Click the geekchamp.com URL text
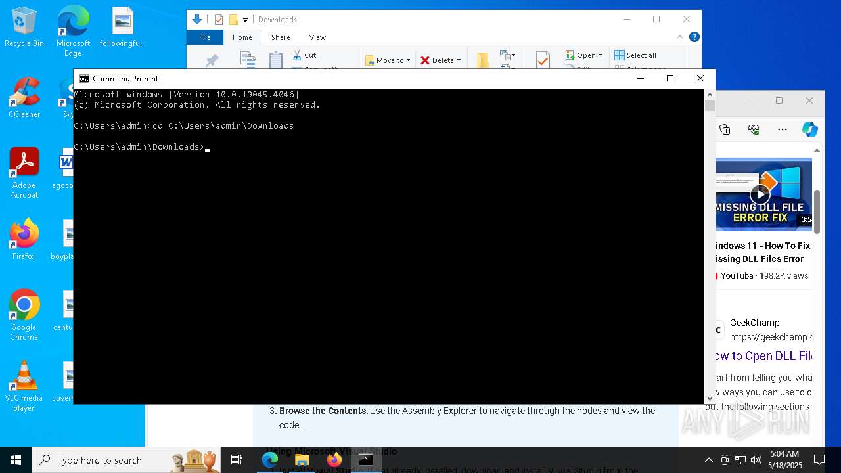This screenshot has height=473, width=841. 771,337
